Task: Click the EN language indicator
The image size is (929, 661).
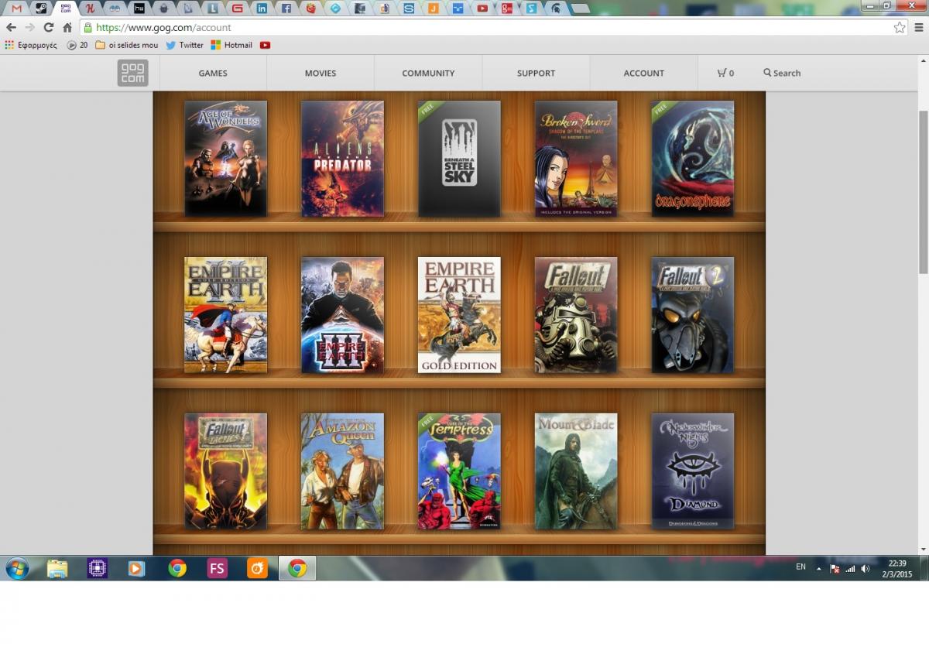Action: point(800,567)
